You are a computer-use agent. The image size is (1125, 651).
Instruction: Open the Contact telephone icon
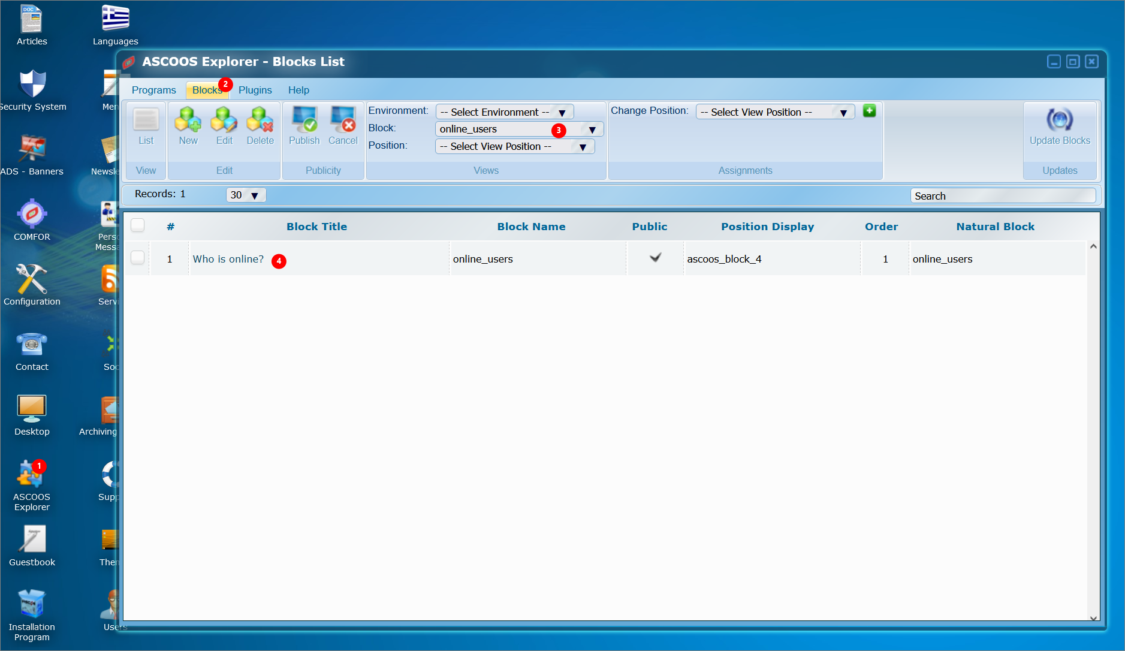pos(32,351)
